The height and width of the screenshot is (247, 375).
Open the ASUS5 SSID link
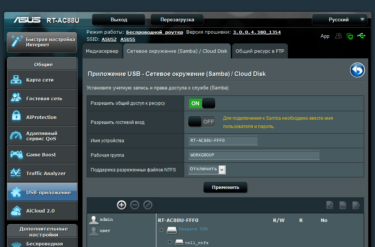coord(128,39)
